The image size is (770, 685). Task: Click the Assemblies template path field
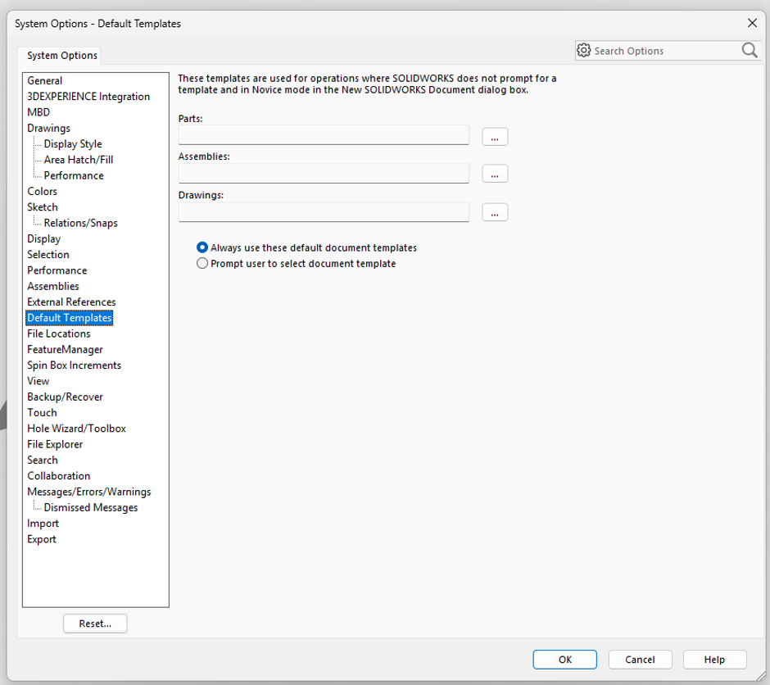pyautogui.click(x=324, y=173)
